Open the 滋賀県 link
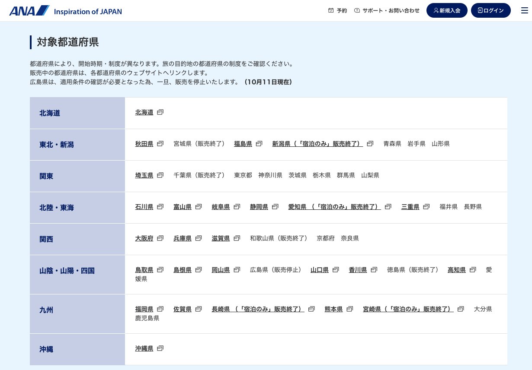The height and width of the screenshot is (370, 532). (x=221, y=238)
